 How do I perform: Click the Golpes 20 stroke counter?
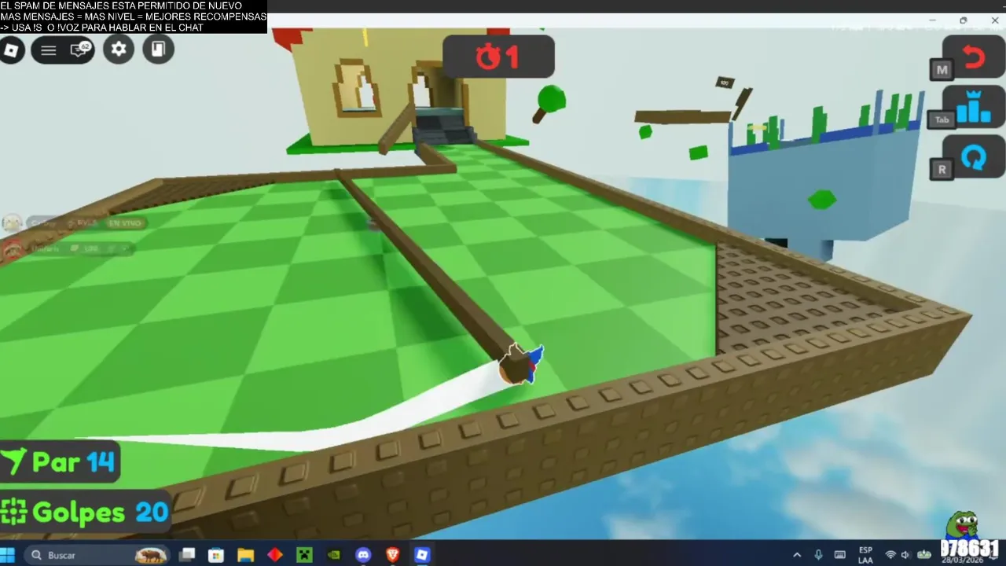[85, 513]
